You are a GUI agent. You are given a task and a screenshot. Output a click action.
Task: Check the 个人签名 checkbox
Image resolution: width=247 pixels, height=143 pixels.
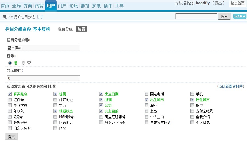point(192,122)
